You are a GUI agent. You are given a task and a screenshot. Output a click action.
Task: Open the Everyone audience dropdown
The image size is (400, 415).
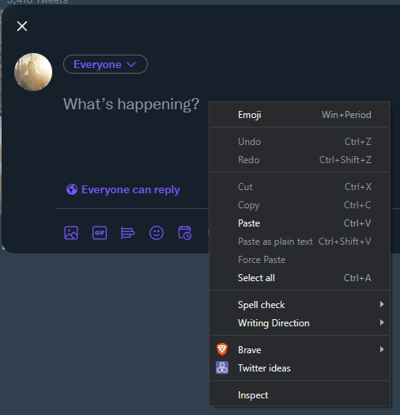point(105,64)
